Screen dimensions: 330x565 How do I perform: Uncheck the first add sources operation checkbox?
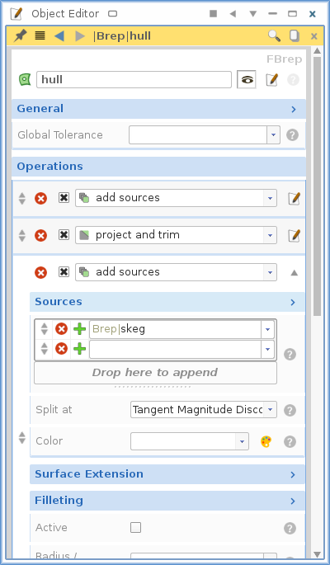(64, 197)
